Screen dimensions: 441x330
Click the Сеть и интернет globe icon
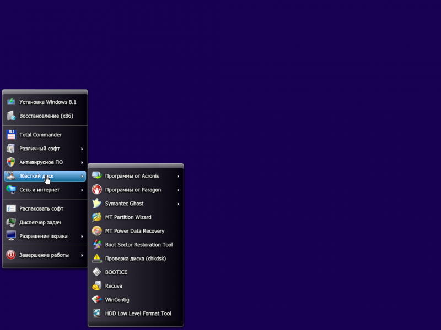click(11, 189)
